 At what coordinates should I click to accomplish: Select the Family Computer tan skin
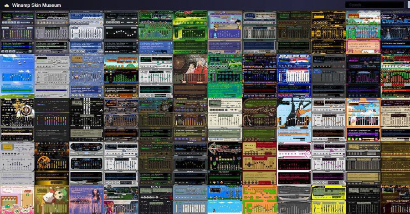(259, 164)
